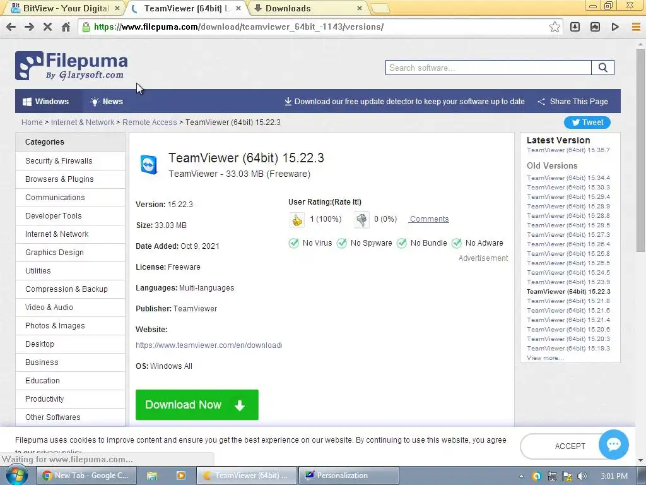
Task: Go back with the browser back arrow
Action: (11, 27)
